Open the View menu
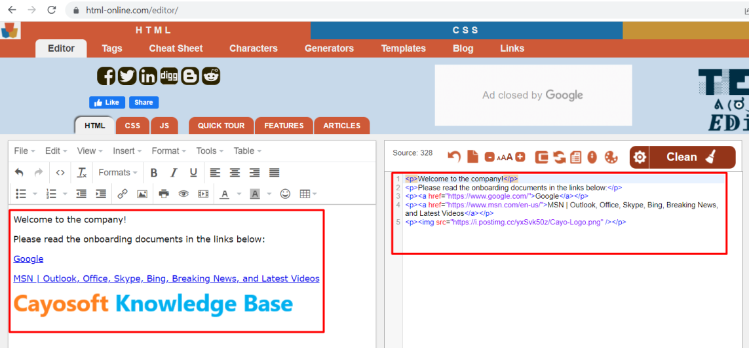749x348 pixels. click(90, 150)
